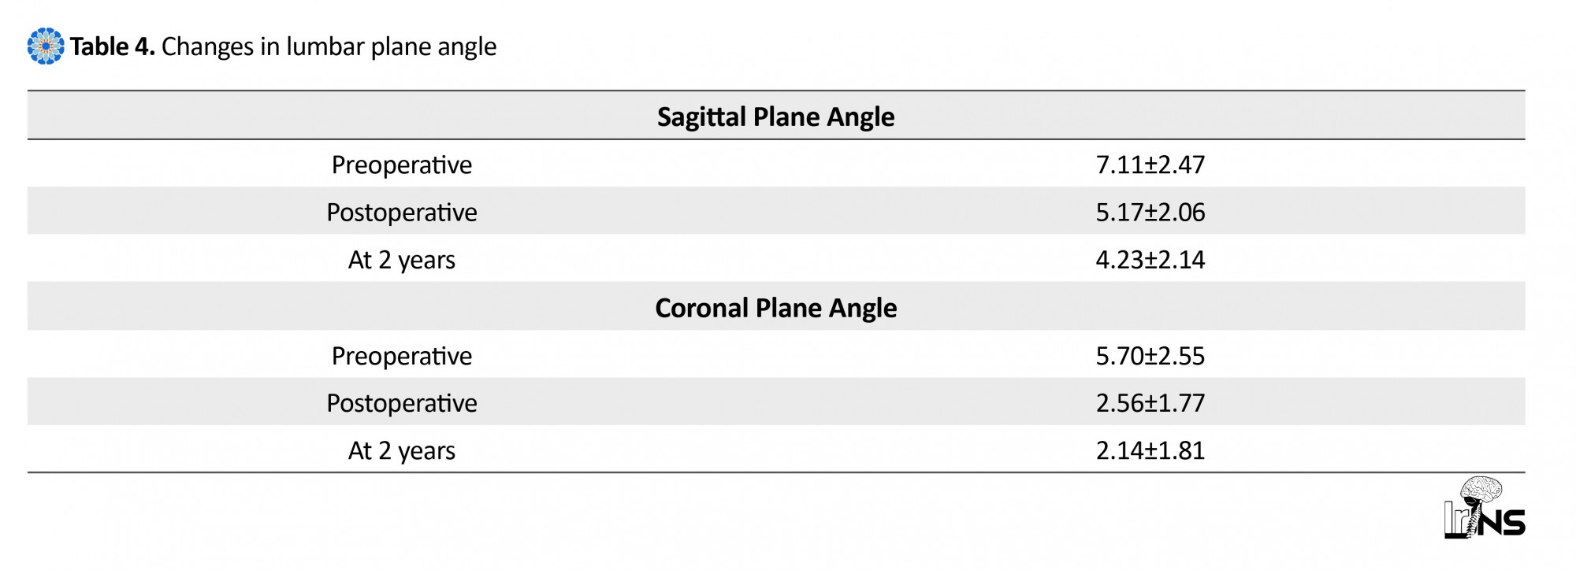Viewport: 1576px width, 570px height.
Task: Click sagittal At 2 years label
Action: tap(402, 261)
